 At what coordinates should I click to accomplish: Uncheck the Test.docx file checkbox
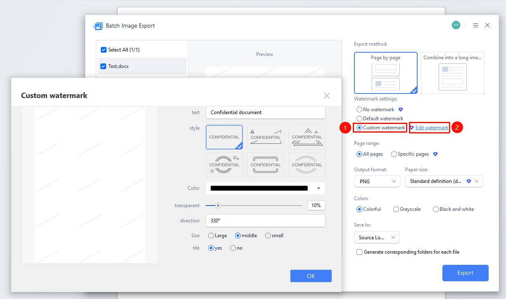[x=104, y=66]
